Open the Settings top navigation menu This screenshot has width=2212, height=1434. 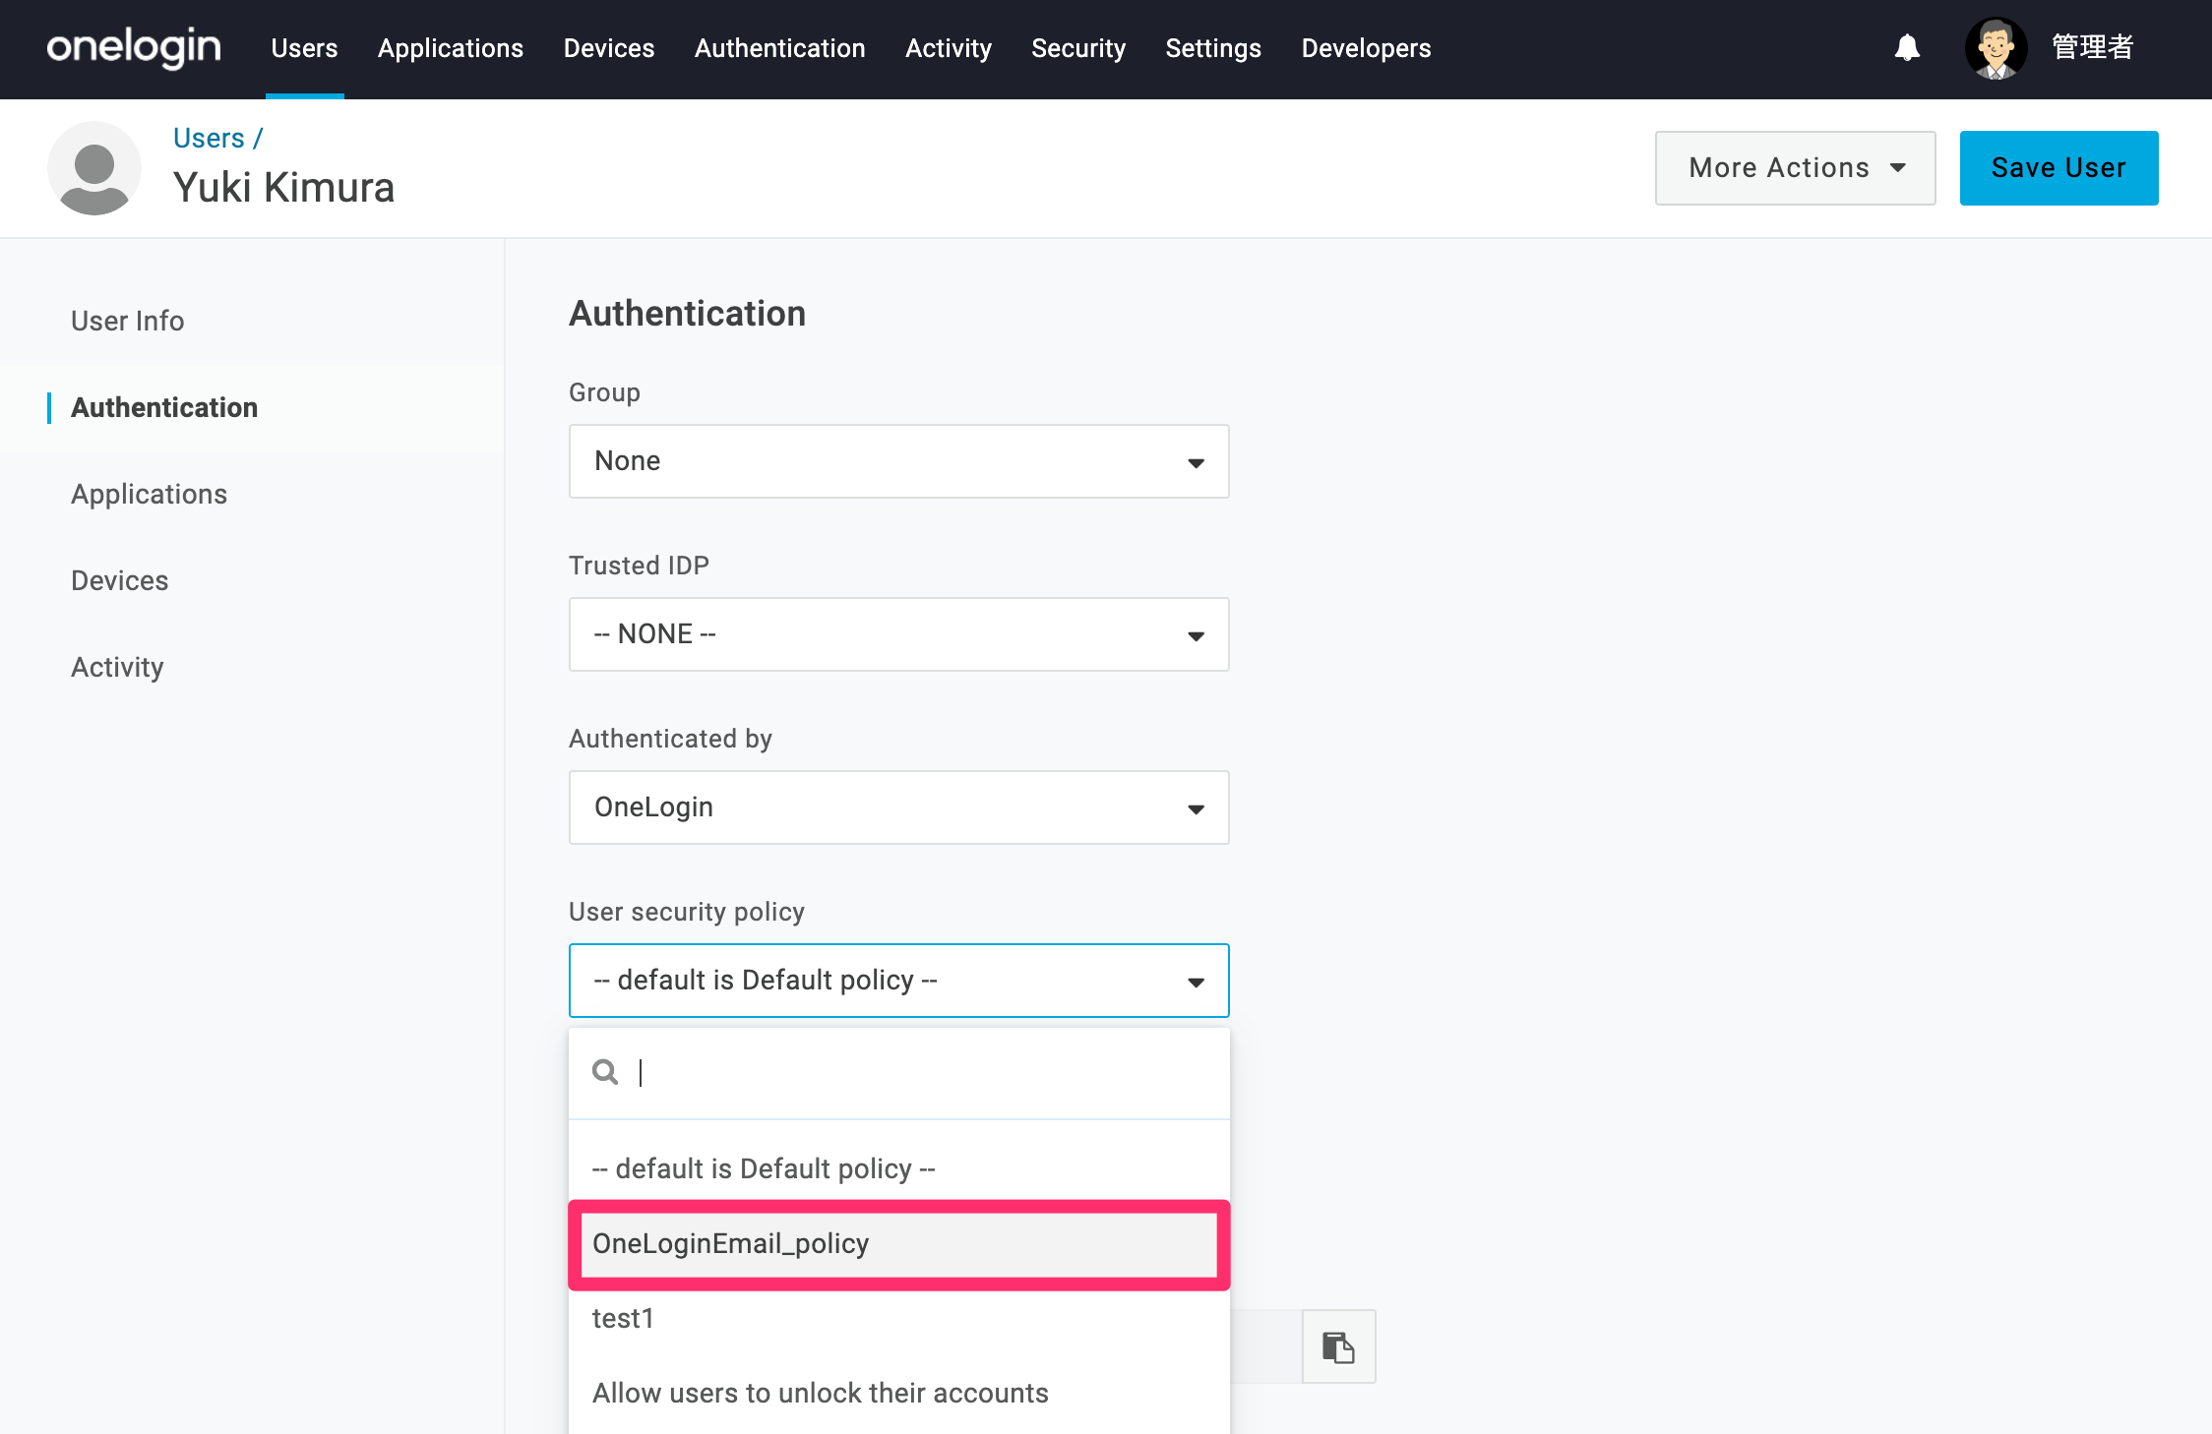[1213, 48]
